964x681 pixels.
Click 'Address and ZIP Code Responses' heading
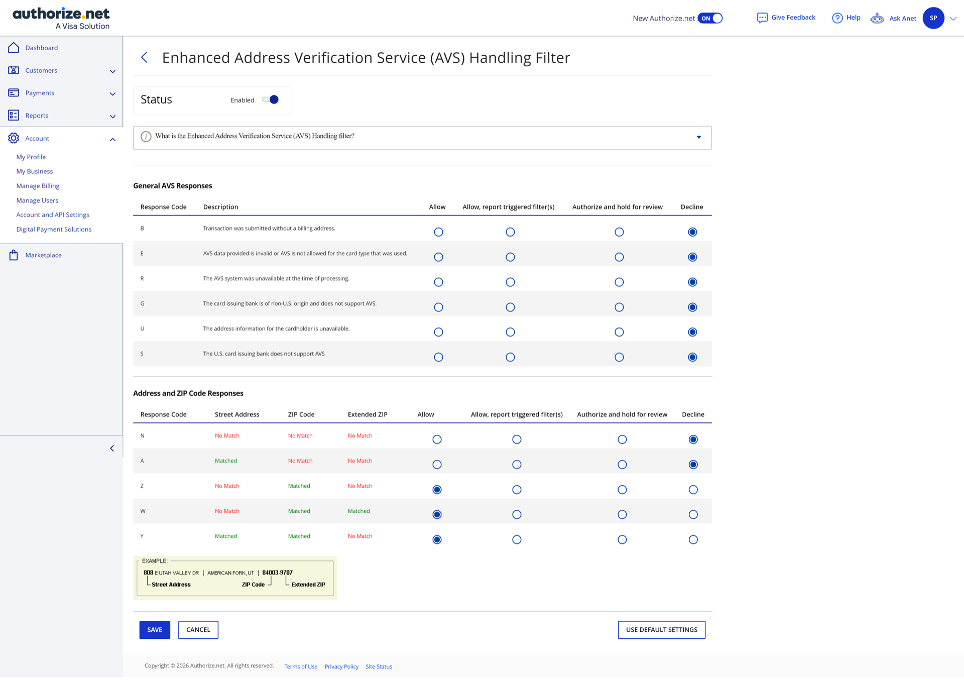[x=188, y=393]
